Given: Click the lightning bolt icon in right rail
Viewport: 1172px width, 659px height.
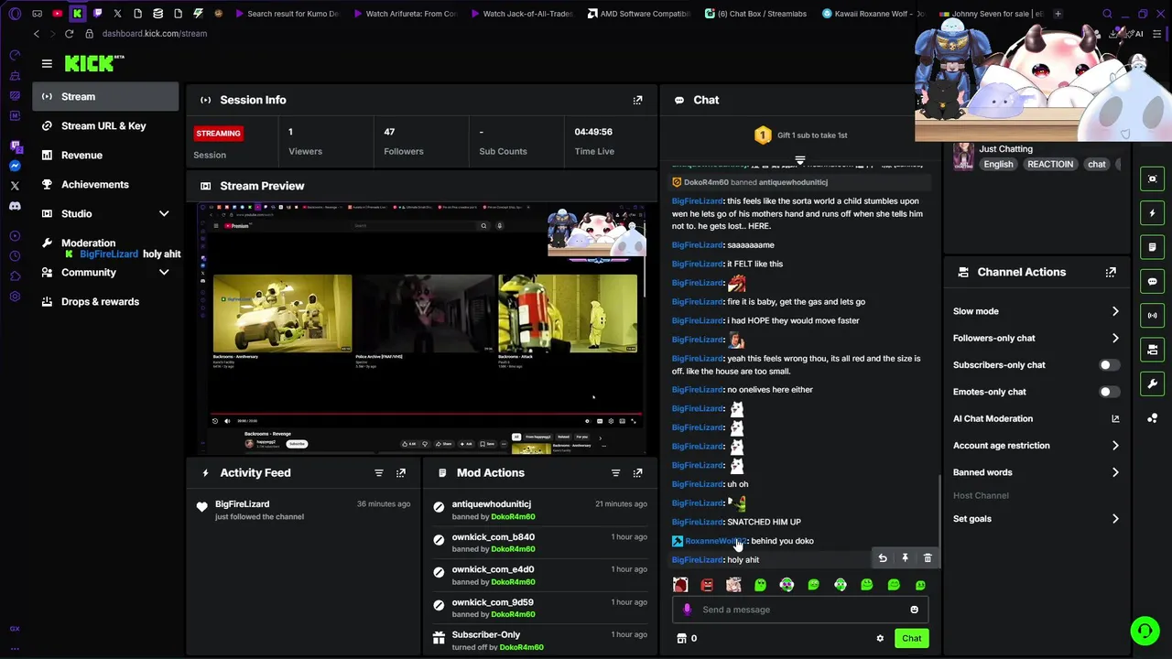Looking at the screenshot, I should point(1153,213).
